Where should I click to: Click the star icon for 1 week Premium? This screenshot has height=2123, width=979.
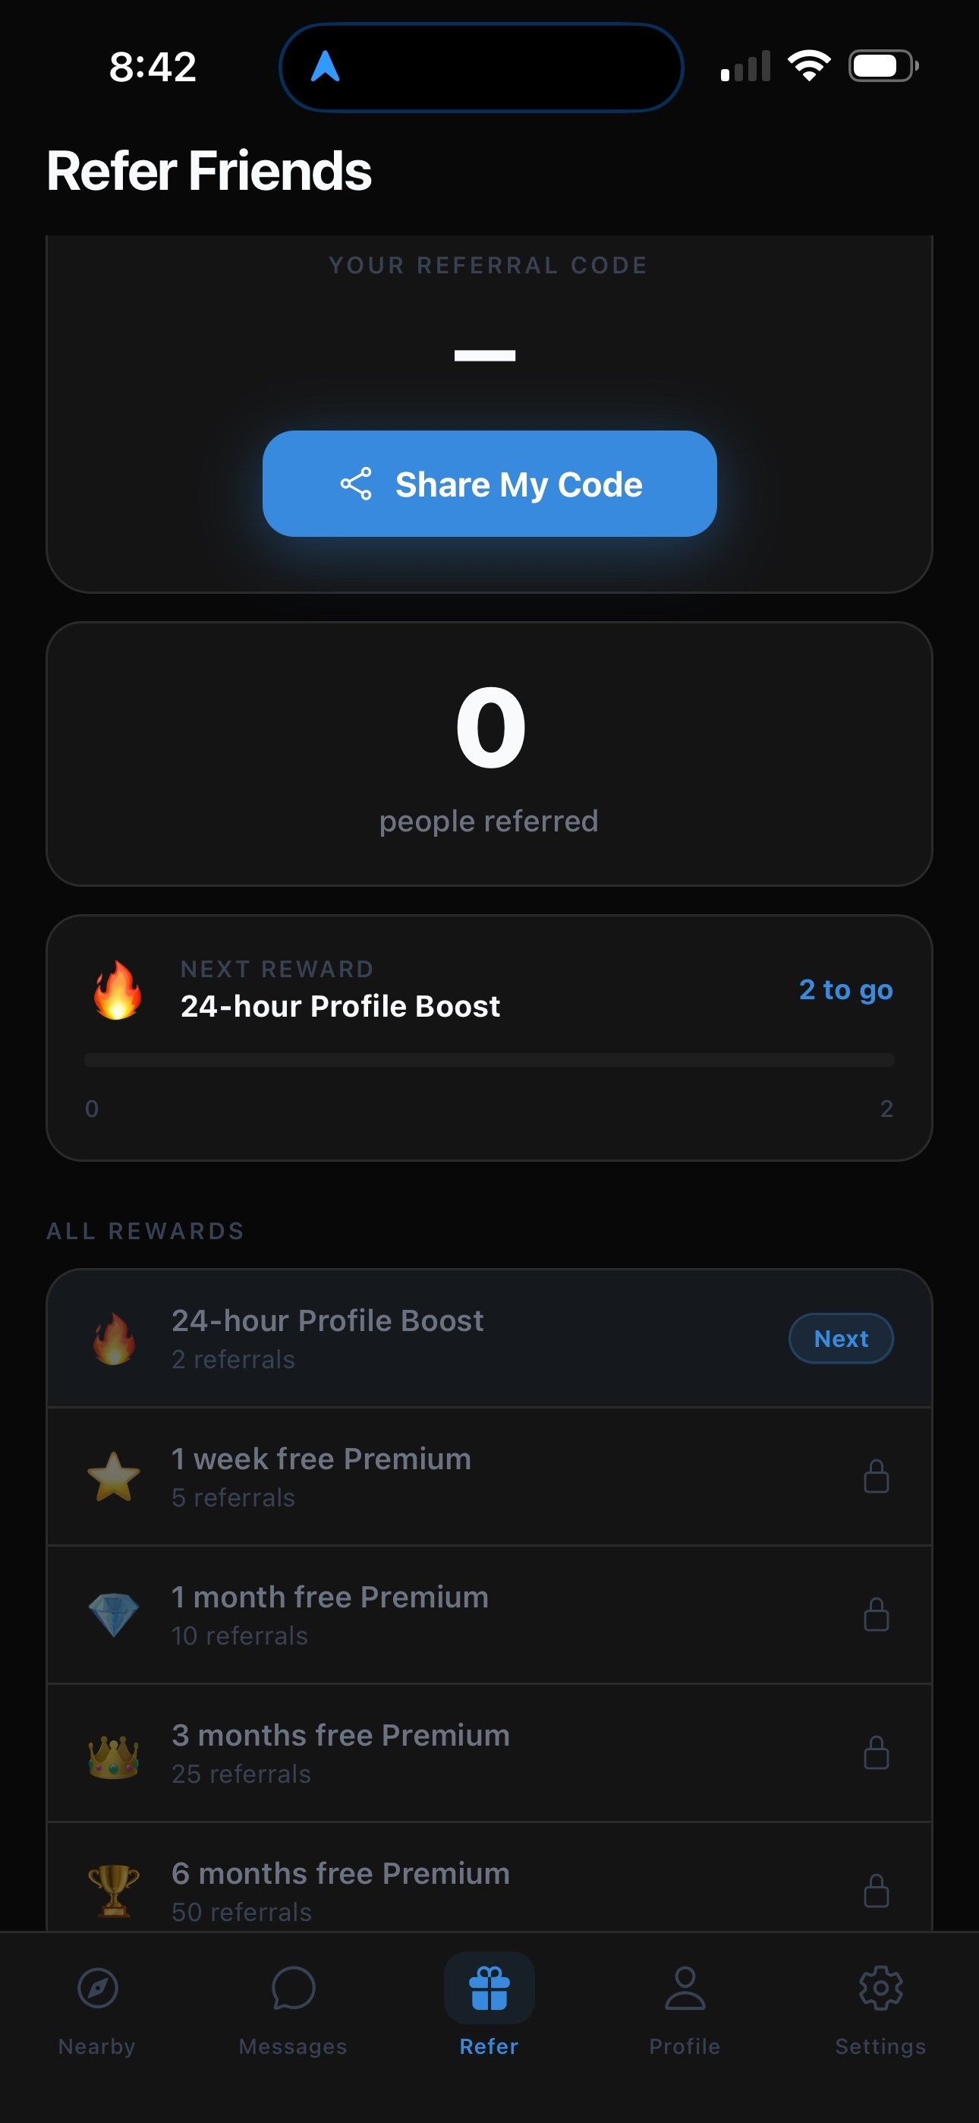[x=114, y=1476]
